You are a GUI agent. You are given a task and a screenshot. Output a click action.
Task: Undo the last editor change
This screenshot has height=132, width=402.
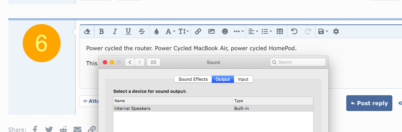[x=294, y=32]
